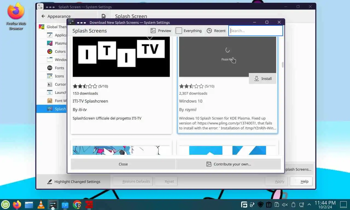Switch to Preview view mode
This screenshot has height=210, width=350.
pos(161,31)
